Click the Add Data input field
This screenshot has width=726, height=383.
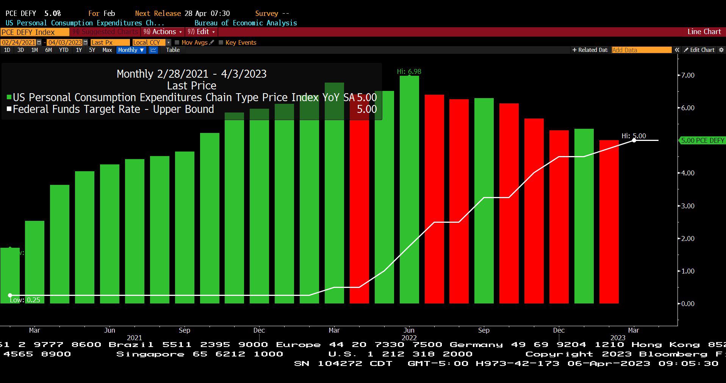pyautogui.click(x=642, y=50)
